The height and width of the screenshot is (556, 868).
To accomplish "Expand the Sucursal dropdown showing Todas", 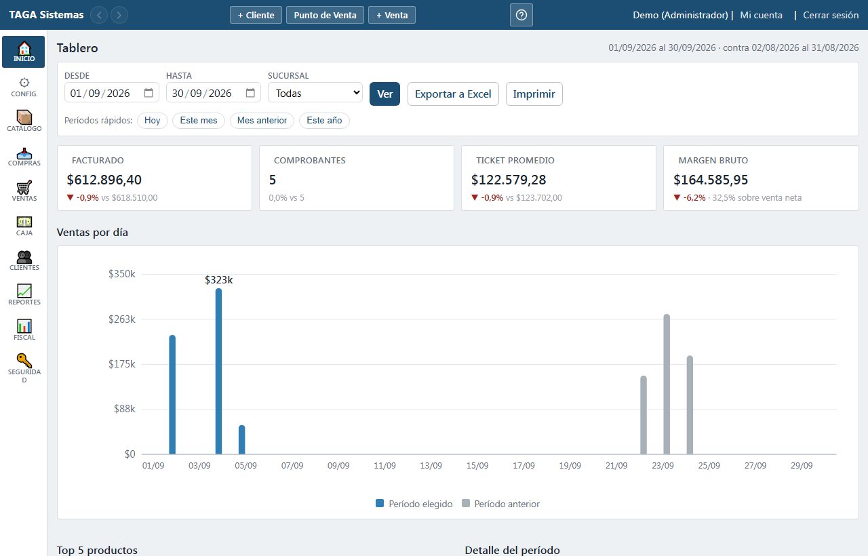I will coord(315,93).
